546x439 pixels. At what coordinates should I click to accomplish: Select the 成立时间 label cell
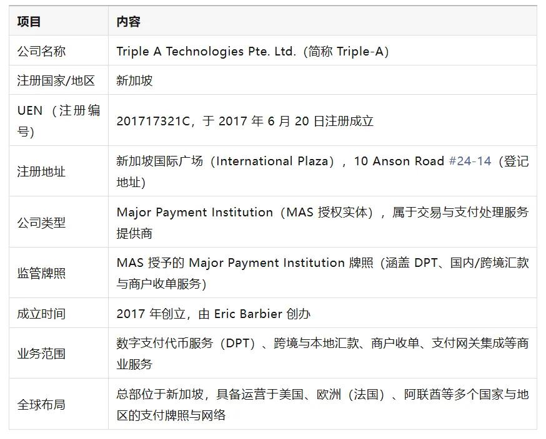pyautogui.click(x=41, y=314)
